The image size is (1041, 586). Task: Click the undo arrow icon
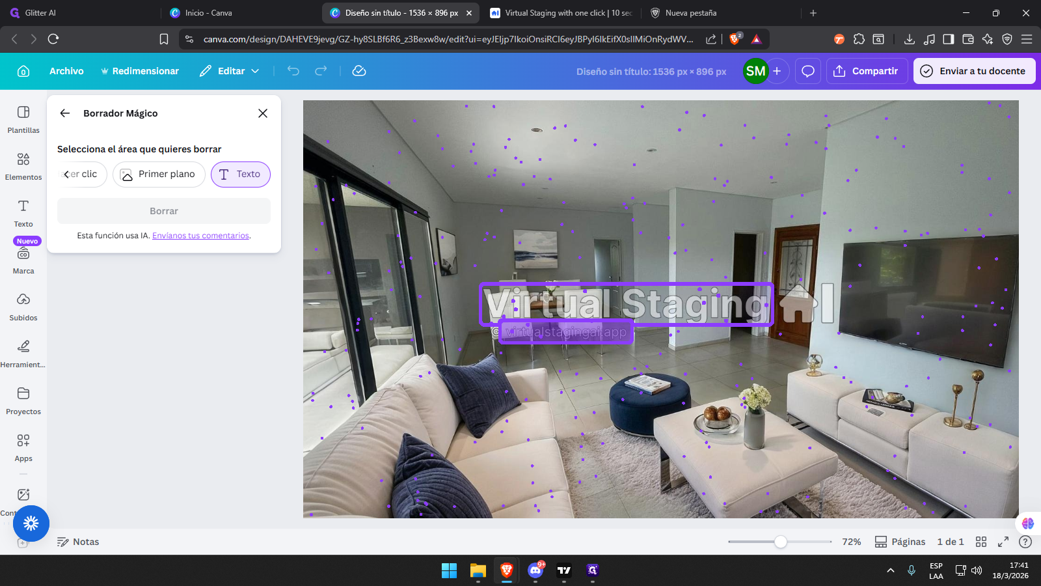pos(293,71)
